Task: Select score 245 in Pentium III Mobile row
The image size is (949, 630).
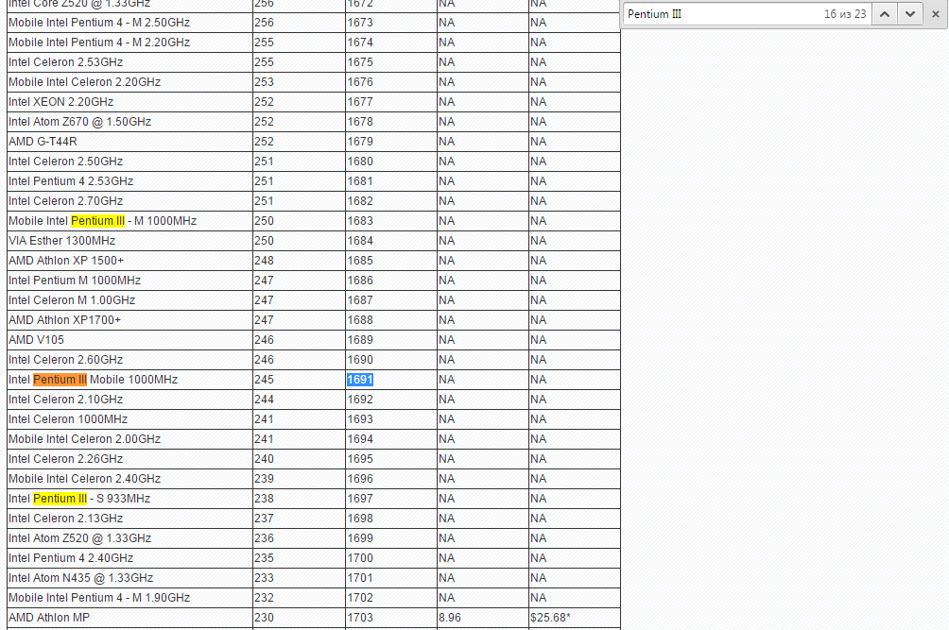Action: click(299, 380)
